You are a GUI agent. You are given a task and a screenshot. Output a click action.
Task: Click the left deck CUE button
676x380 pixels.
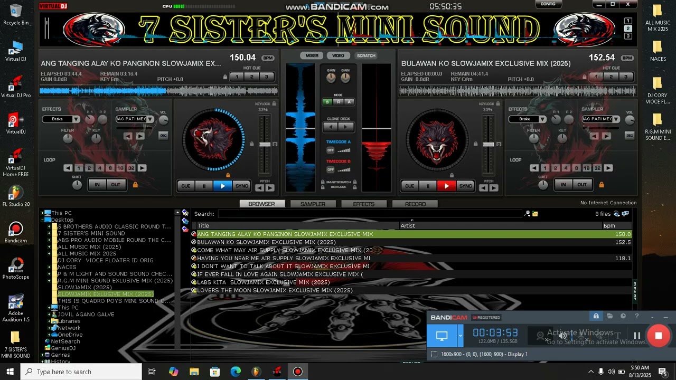(x=186, y=186)
